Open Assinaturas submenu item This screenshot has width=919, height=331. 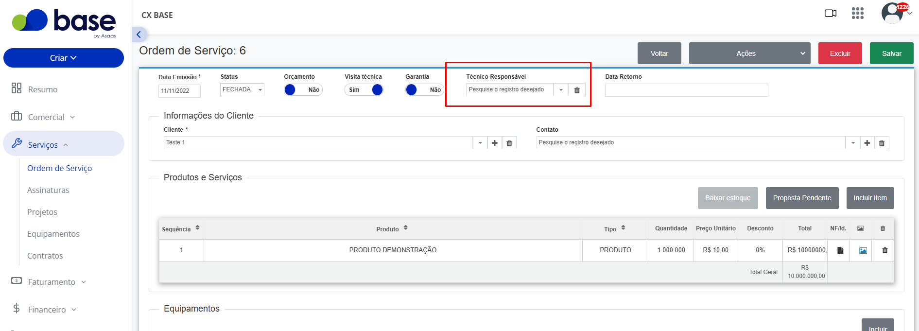(x=48, y=190)
